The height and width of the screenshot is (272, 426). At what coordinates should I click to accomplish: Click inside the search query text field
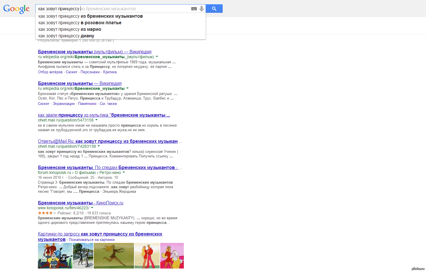[114, 9]
